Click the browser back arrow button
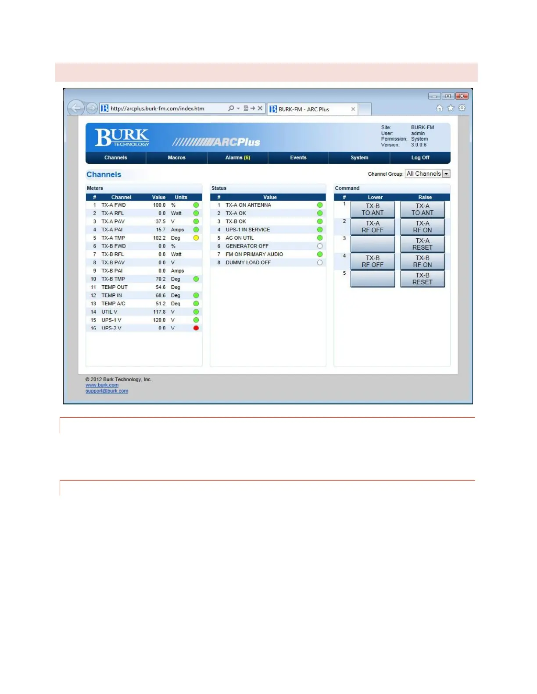This screenshot has width=537, height=694. 76,108
